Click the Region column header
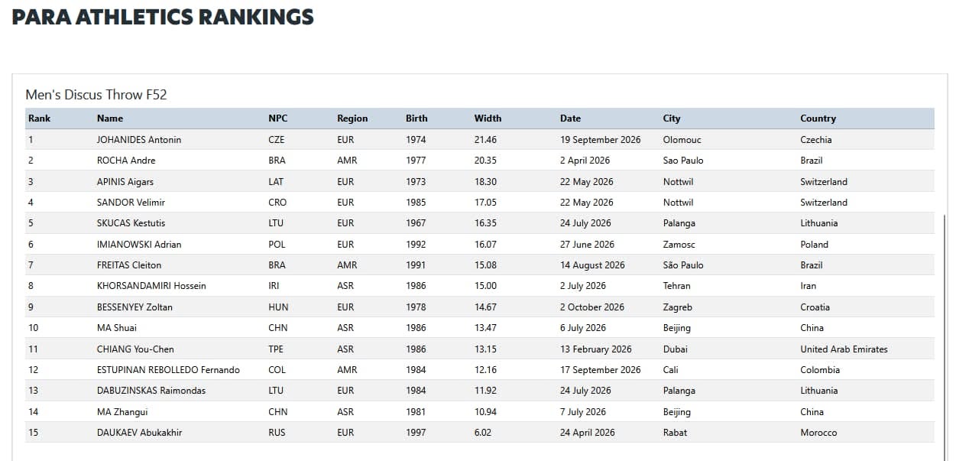Screen dimensions: 956x461 click(352, 118)
